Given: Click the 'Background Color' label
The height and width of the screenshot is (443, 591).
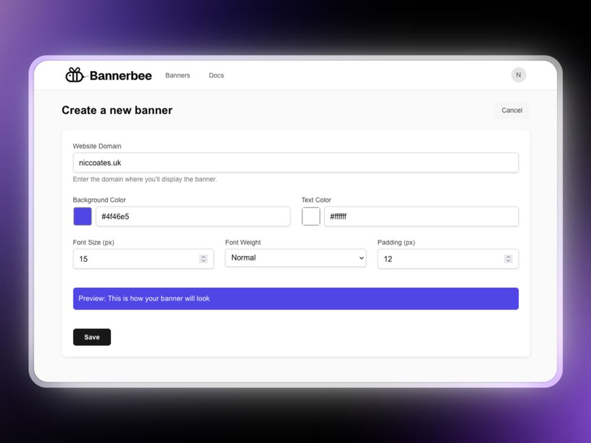Looking at the screenshot, I should tap(99, 200).
